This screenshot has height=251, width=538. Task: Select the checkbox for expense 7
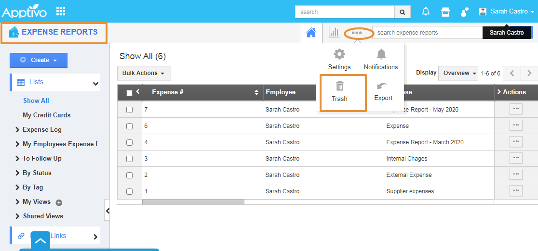pos(129,110)
